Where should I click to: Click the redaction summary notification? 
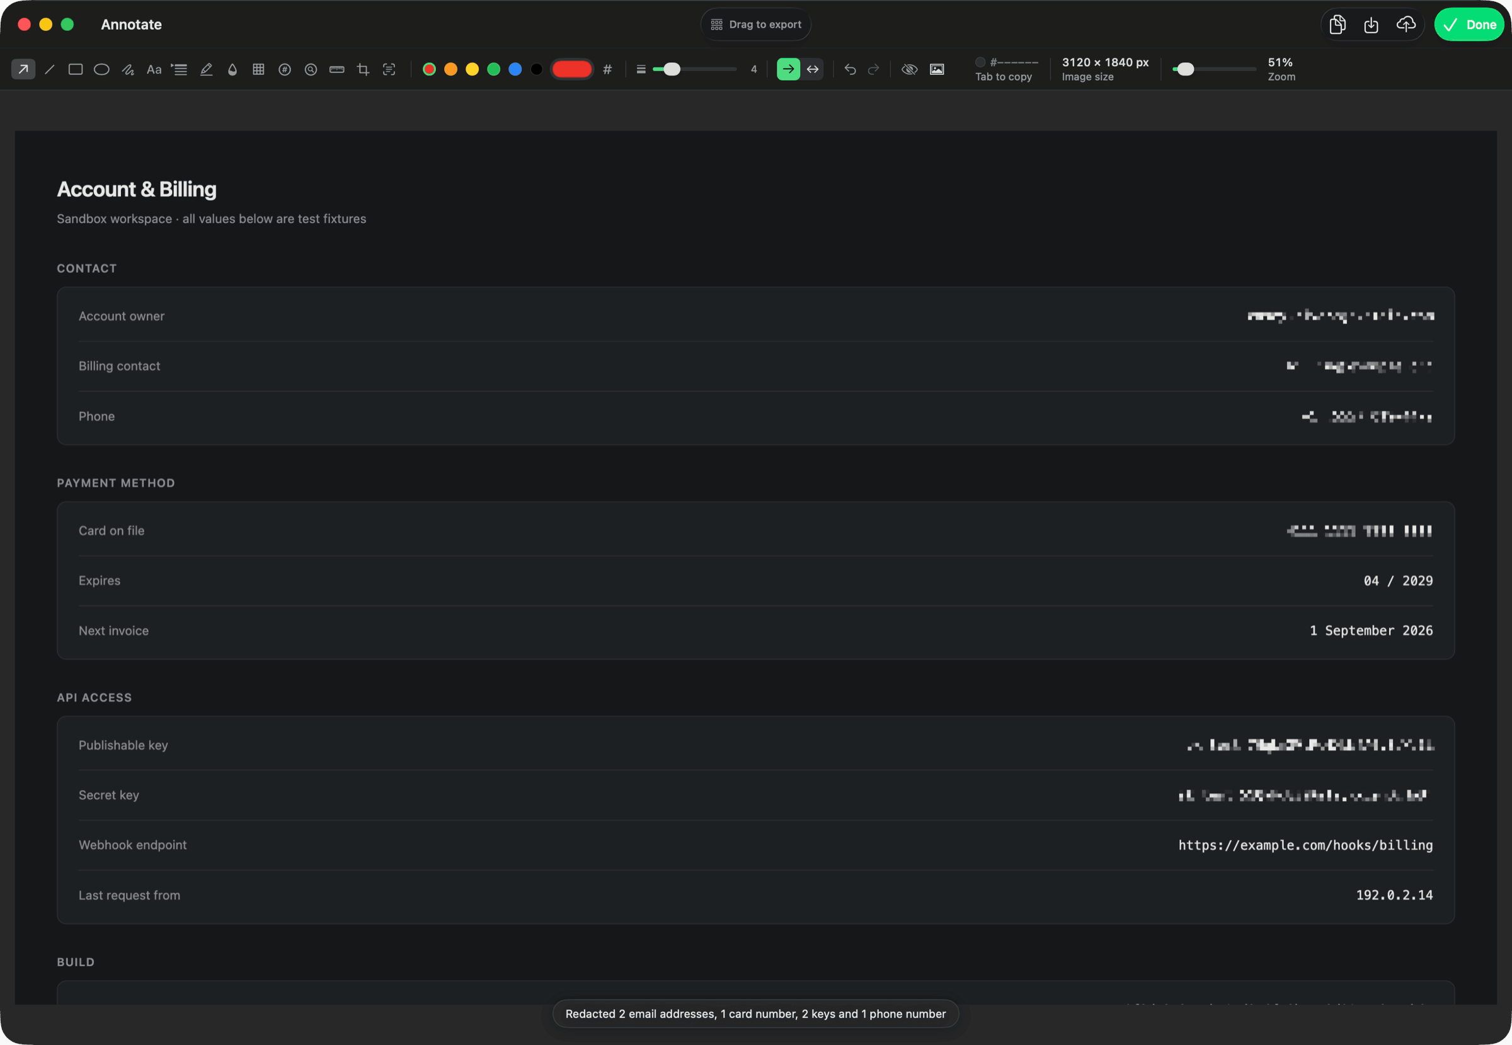click(x=755, y=1014)
